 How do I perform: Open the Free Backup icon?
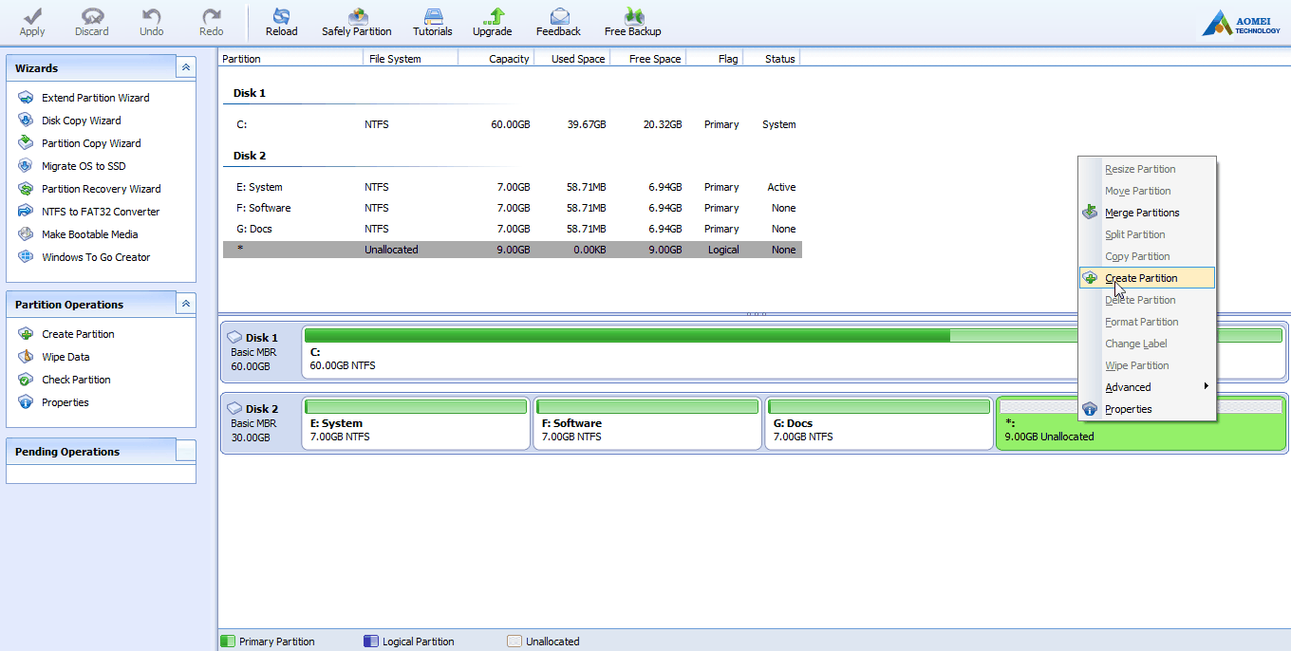pos(633,22)
